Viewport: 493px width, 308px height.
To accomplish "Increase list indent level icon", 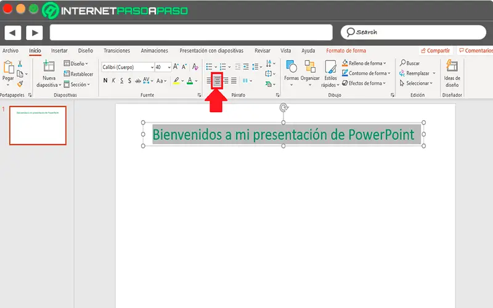I will pyautogui.click(x=246, y=67).
